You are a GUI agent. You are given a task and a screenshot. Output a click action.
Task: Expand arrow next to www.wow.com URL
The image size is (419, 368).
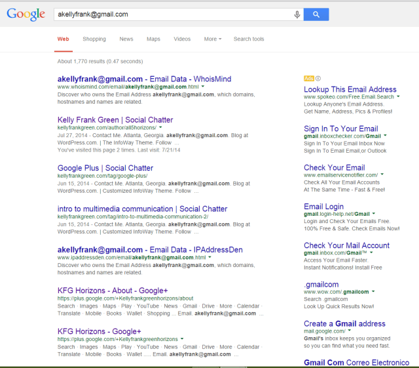[373, 291]
